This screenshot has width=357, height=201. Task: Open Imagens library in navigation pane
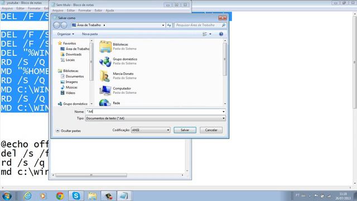point(69,82)
